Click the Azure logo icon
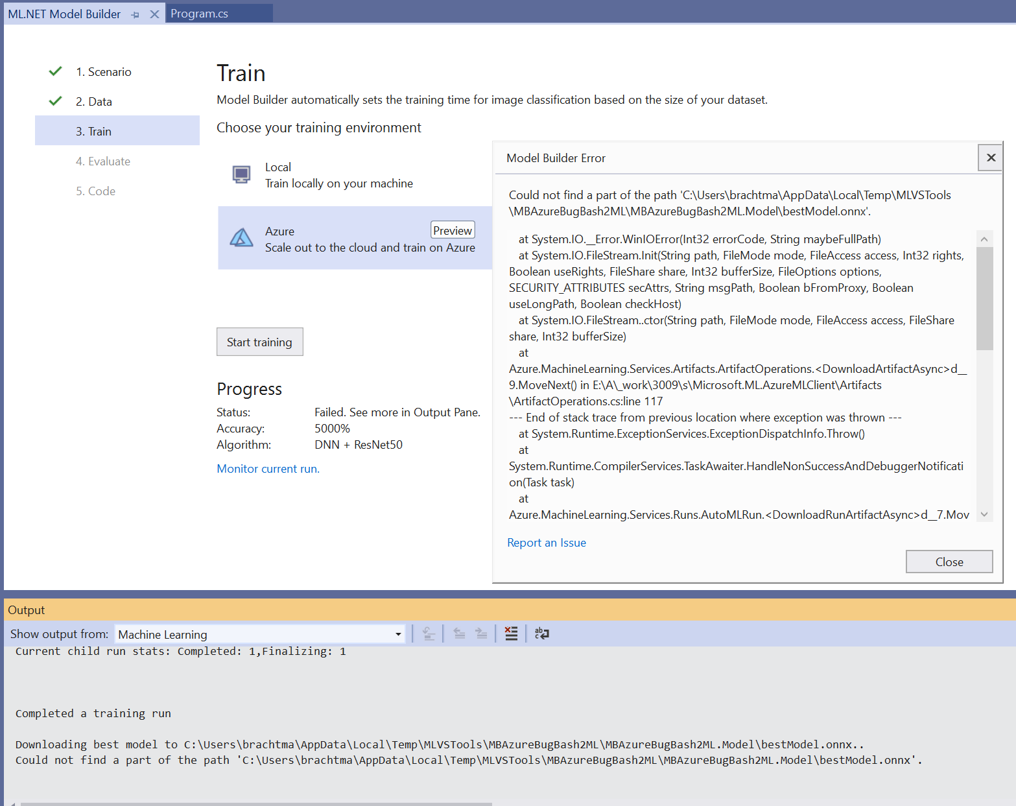The image size is (1016, 806). [x=241, y=238]
